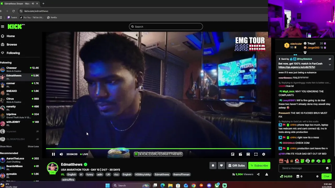This screenshot has width=335, height=188.
Task: Open the Twitch bookmark
Action: click(x=12, y=17)
